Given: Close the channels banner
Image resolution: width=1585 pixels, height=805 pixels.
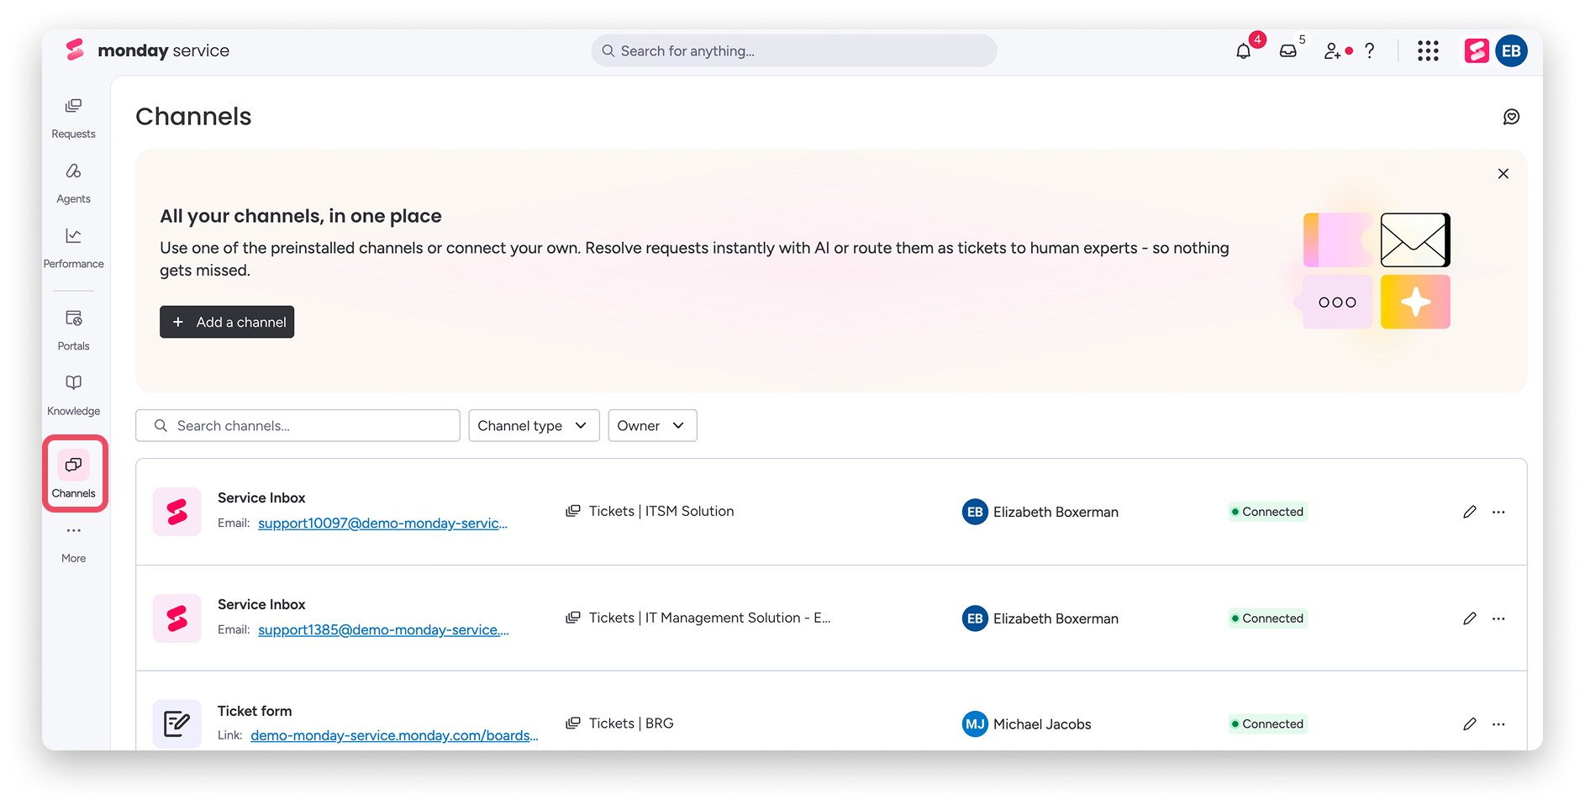Looking at the screenshot, I should [x=1503, y=174].
